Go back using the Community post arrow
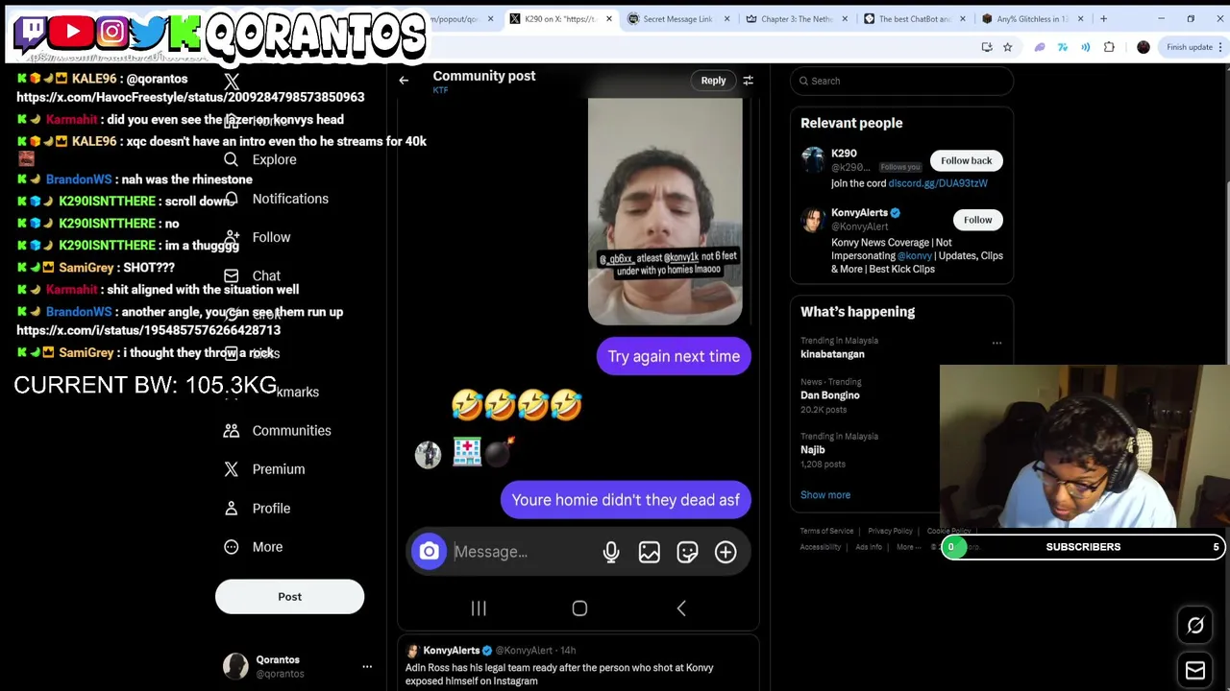 404,81
